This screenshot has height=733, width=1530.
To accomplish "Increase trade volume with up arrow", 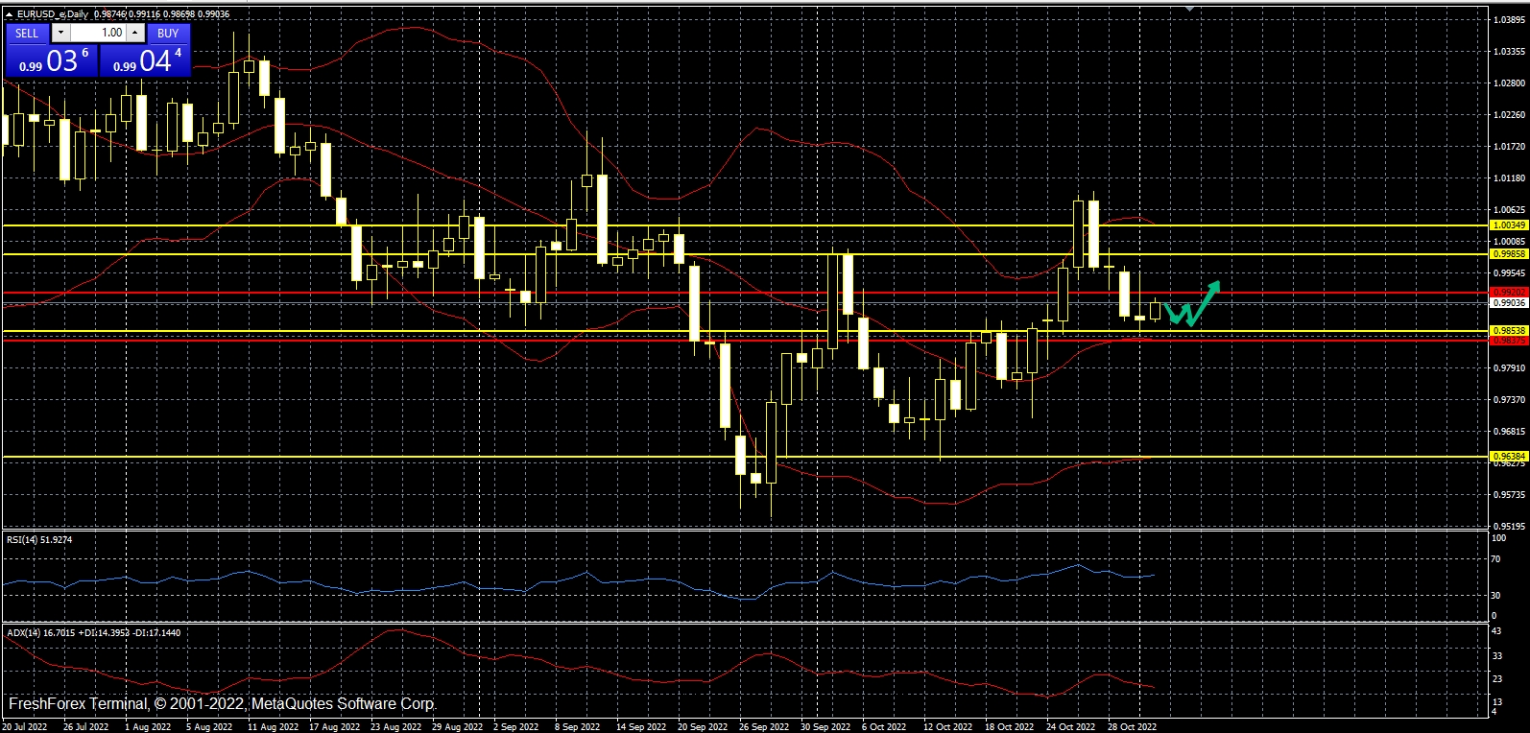I will pyautogui.click(x=135, y=33).
